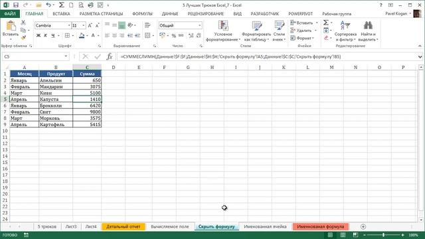The width and height of the screenshot is (425, 239).
Task: Click the Cut scissors icon
Action: coord(23,23)
